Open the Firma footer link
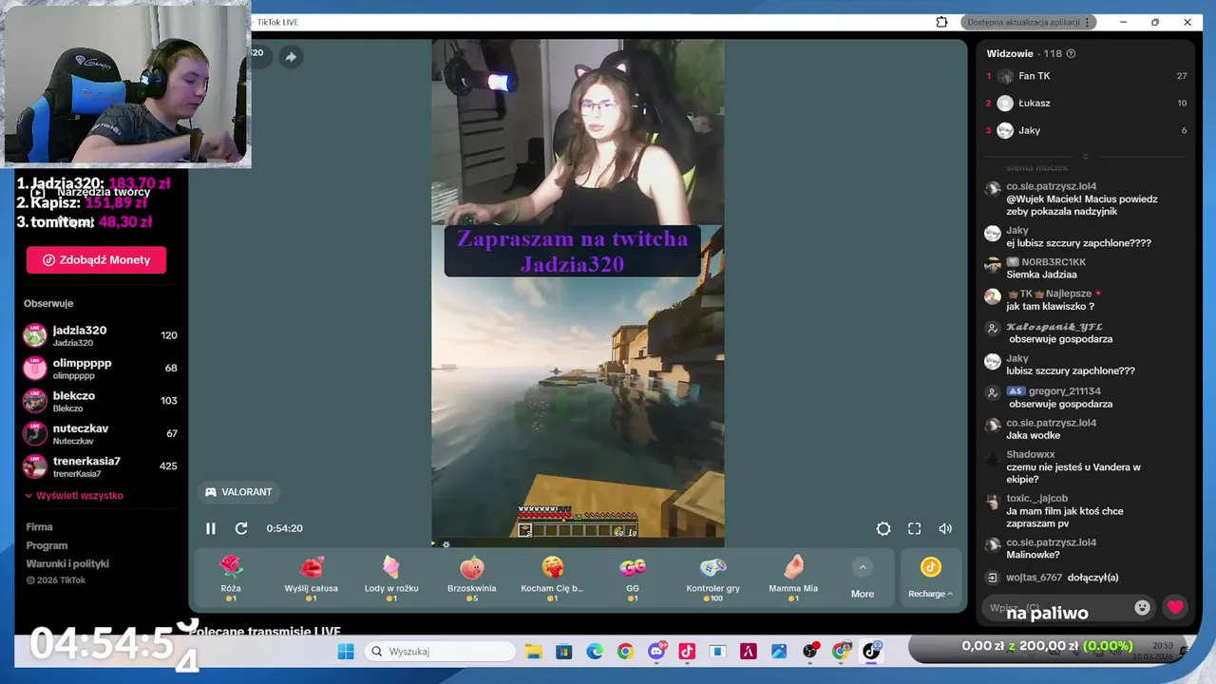 pyautogui.click(x=39, y=526)
